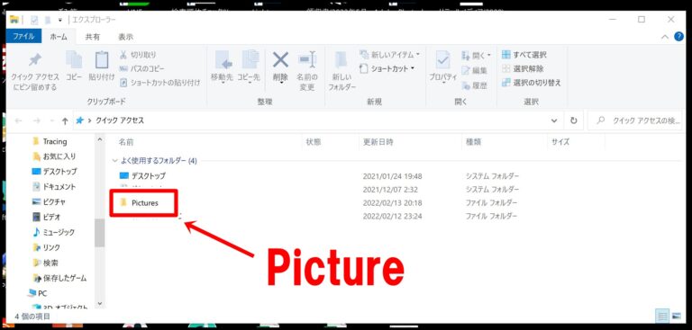Image resolution: width=692 pixels, height=330 pixels.
Task: Open プロパティ (Properties) from the ribbon
Action: [x=443, y=67]
